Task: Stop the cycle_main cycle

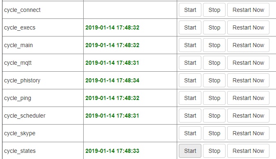Action: (x=214, y=45)
